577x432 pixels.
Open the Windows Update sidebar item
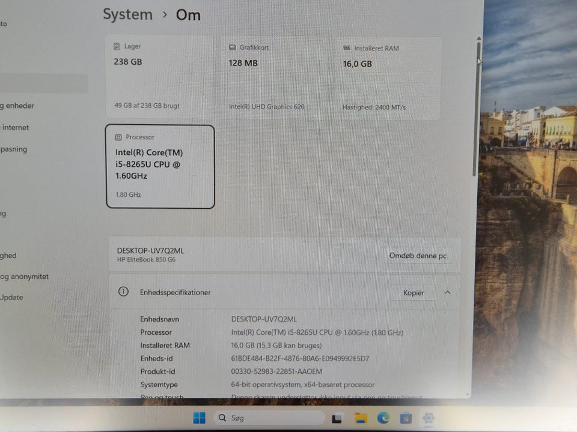coord(11,297)
